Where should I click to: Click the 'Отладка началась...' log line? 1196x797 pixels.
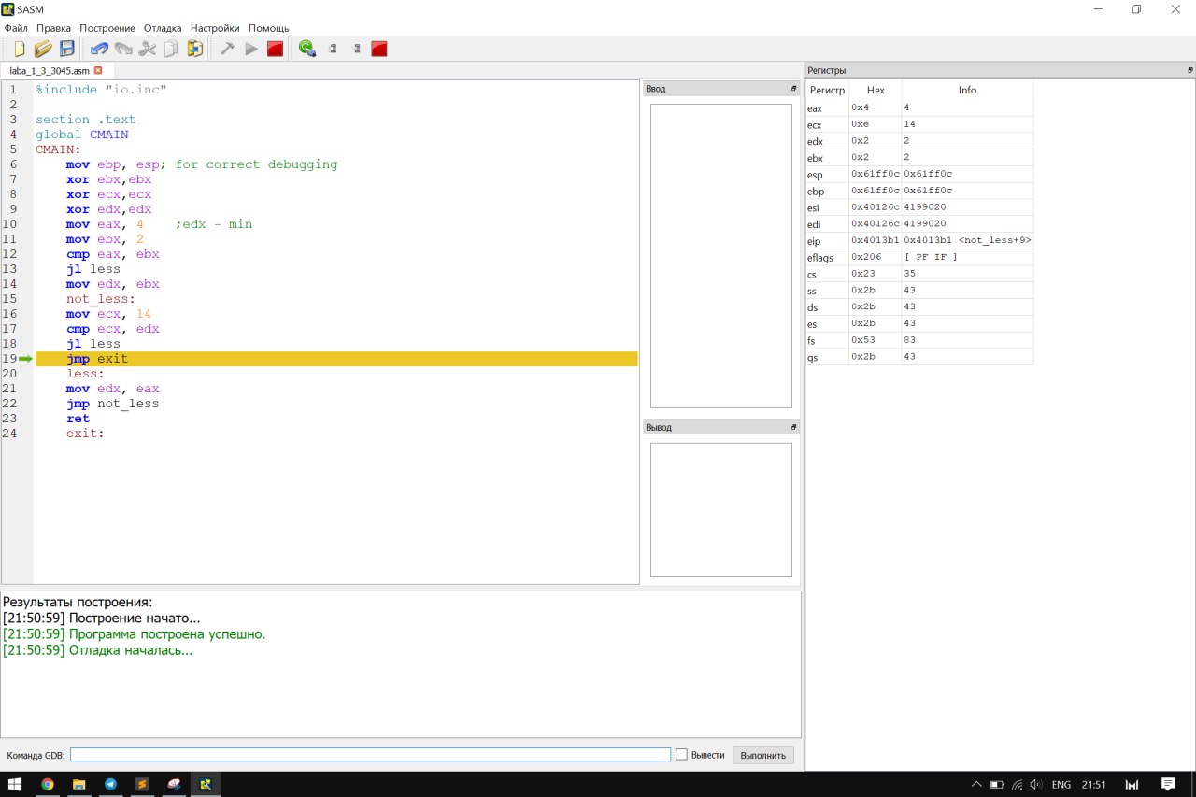(x=97, y=650)
